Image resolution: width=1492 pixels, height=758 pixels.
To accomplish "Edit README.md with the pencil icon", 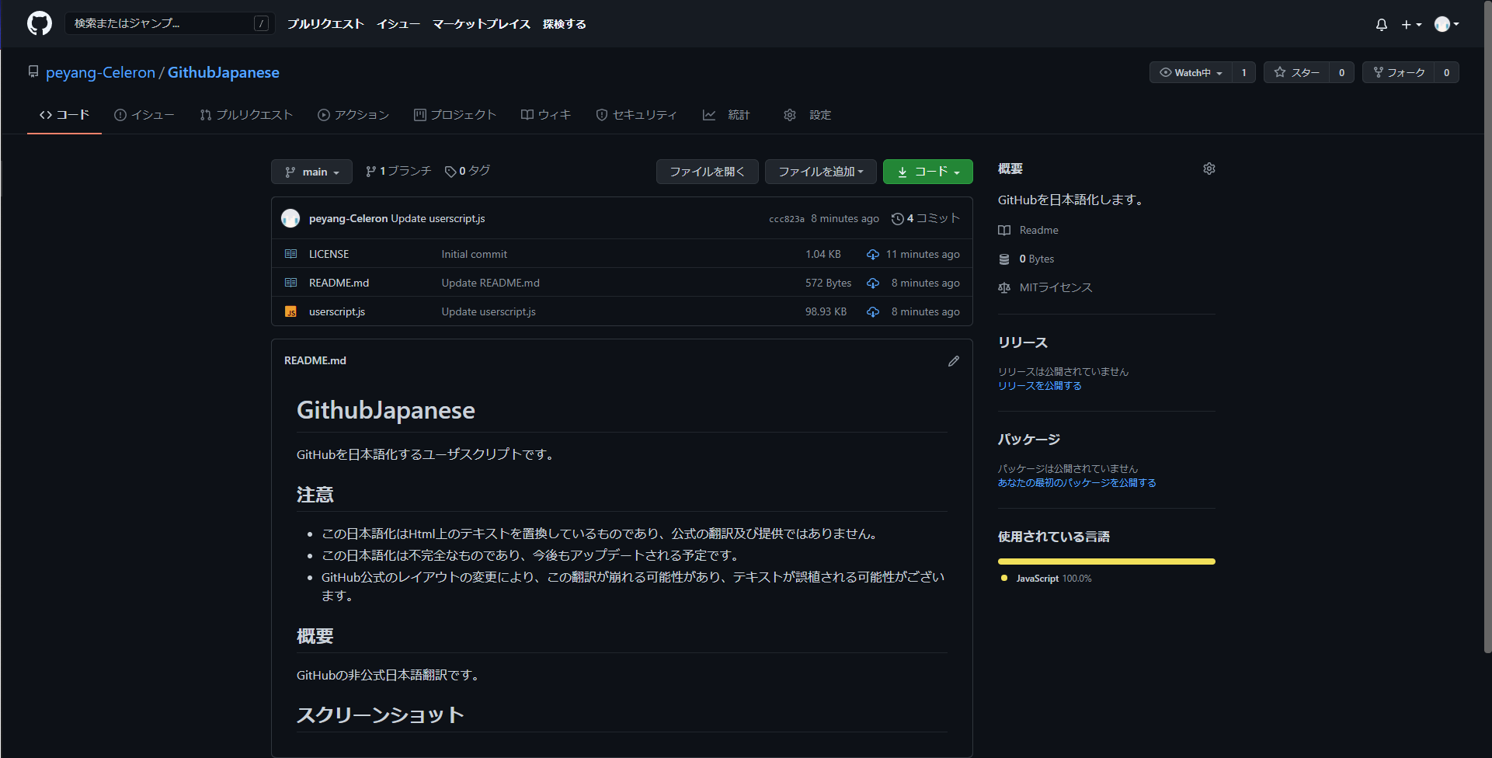I will [954, 361].
